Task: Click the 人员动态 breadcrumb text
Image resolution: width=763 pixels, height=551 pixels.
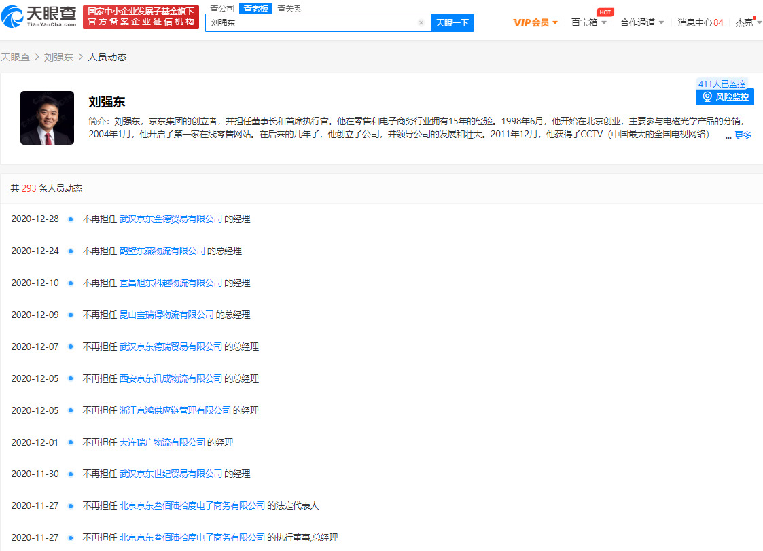Action: coord(107,57)
